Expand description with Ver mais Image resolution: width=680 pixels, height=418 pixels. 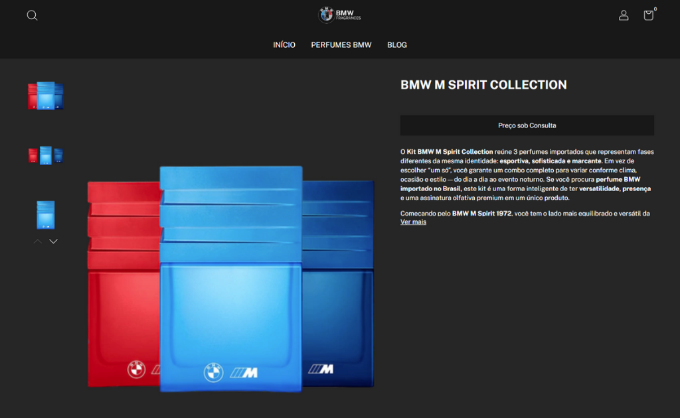click(x=413, y=222)
